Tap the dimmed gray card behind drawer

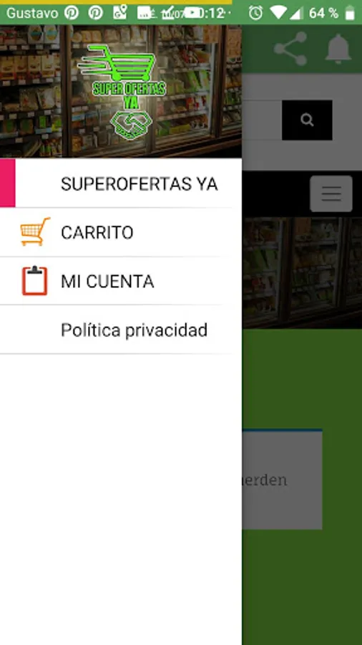pyautogui.click(x=282, y=479)
